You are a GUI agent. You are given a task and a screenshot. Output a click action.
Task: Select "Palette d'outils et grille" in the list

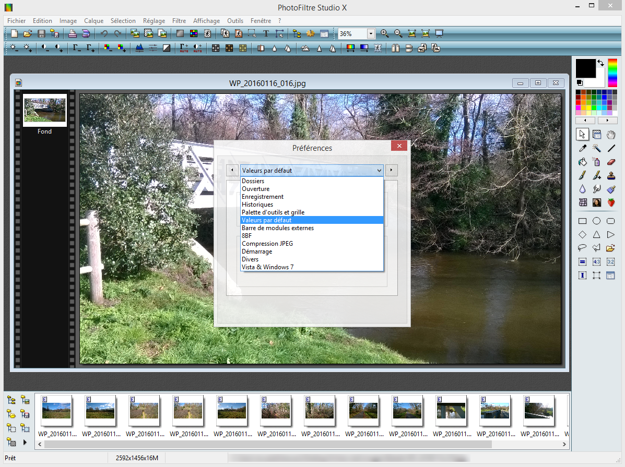click(273, 212)
